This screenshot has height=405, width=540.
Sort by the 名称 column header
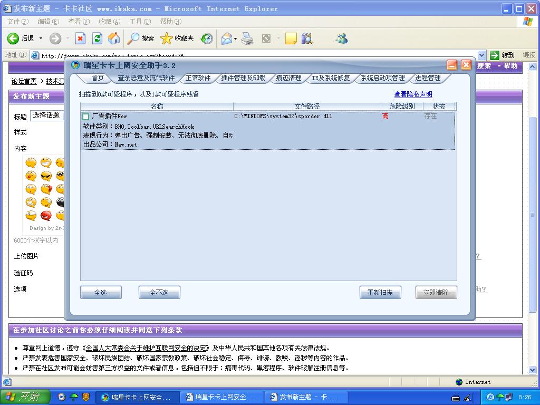(x=157, y=107)
